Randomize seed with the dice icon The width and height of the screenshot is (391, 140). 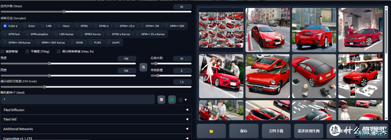click(161, 100)
